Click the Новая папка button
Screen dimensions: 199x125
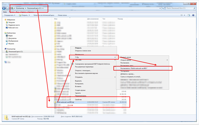click(x=62, y=15)
